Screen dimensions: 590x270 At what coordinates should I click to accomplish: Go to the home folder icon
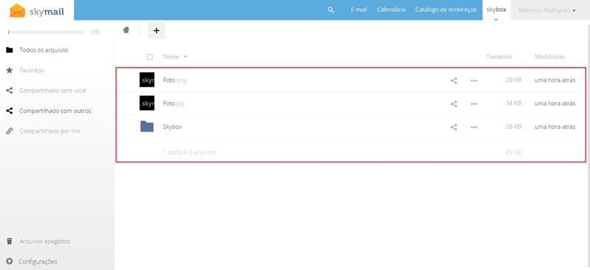tap(126, 30)
